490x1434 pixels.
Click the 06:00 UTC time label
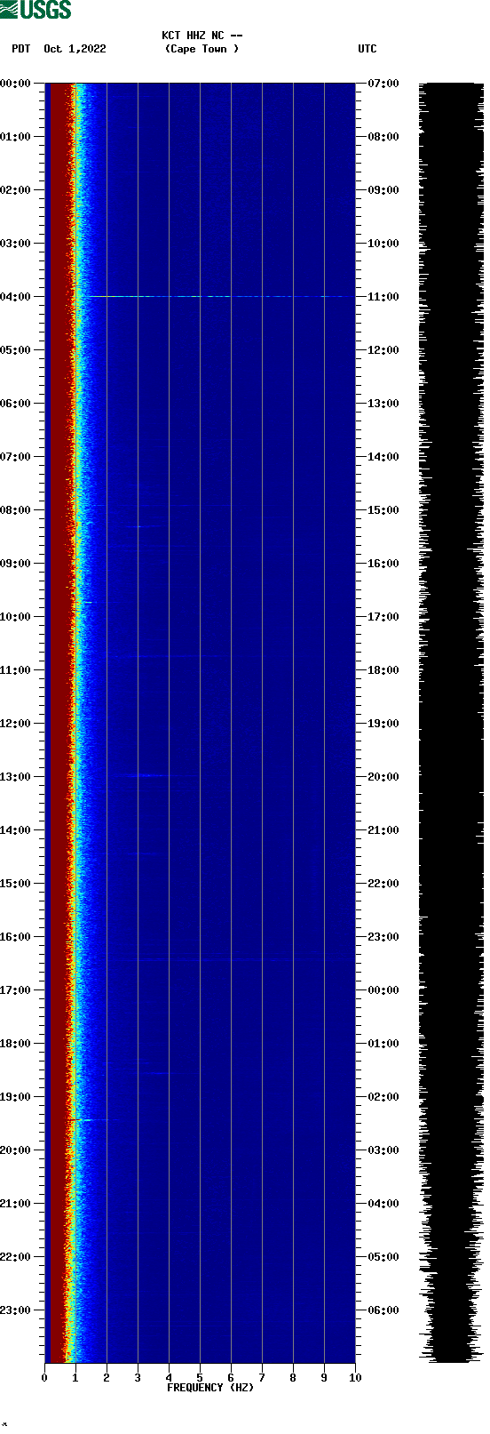(383, 1310)
